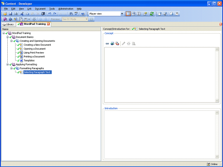
Task: Click the Save diskette icon
Action: coord(10,14)
